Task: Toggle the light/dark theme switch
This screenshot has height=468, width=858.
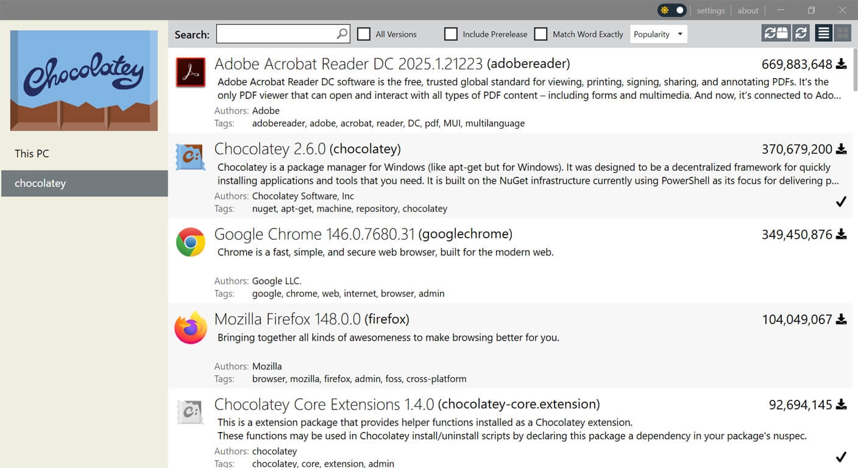Action: click(x=672, y=10)
